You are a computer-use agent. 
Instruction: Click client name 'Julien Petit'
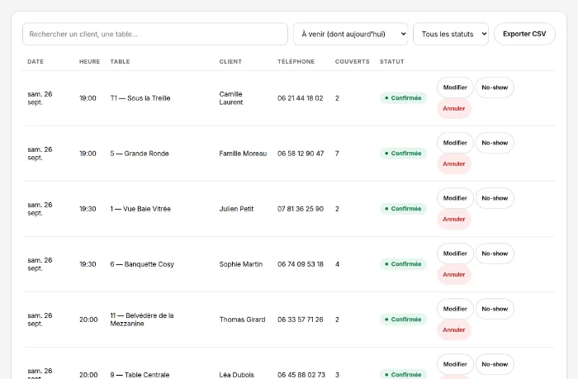tap(236, 209)
